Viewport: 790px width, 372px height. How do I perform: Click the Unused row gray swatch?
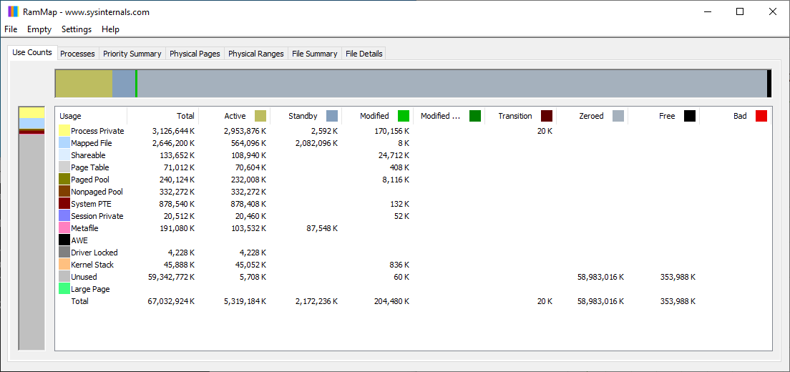64,277
